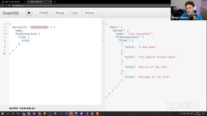Go forward in the browser
The image size is (207, 116).
[x=6, y=6]
